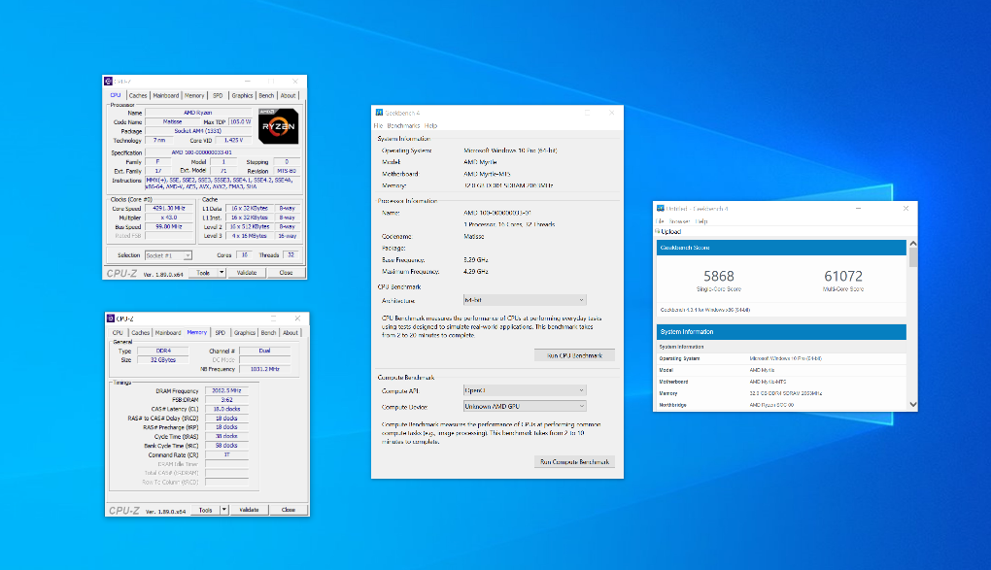
Task: Click the Northbridge row in Geekbench results
Action: click(x=782, y=405)
